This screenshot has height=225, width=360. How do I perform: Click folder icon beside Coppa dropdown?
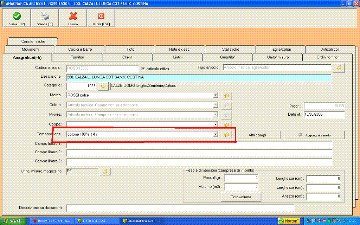tap(226, 125)
